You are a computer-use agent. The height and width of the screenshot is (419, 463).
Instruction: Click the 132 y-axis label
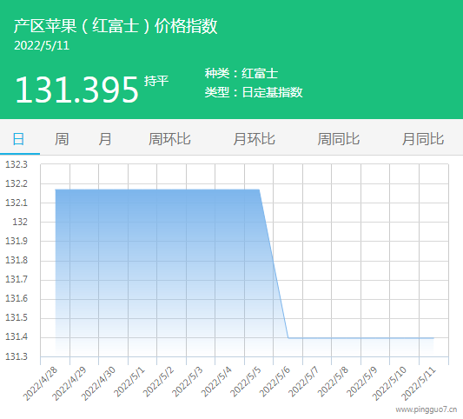click(20, 222)
